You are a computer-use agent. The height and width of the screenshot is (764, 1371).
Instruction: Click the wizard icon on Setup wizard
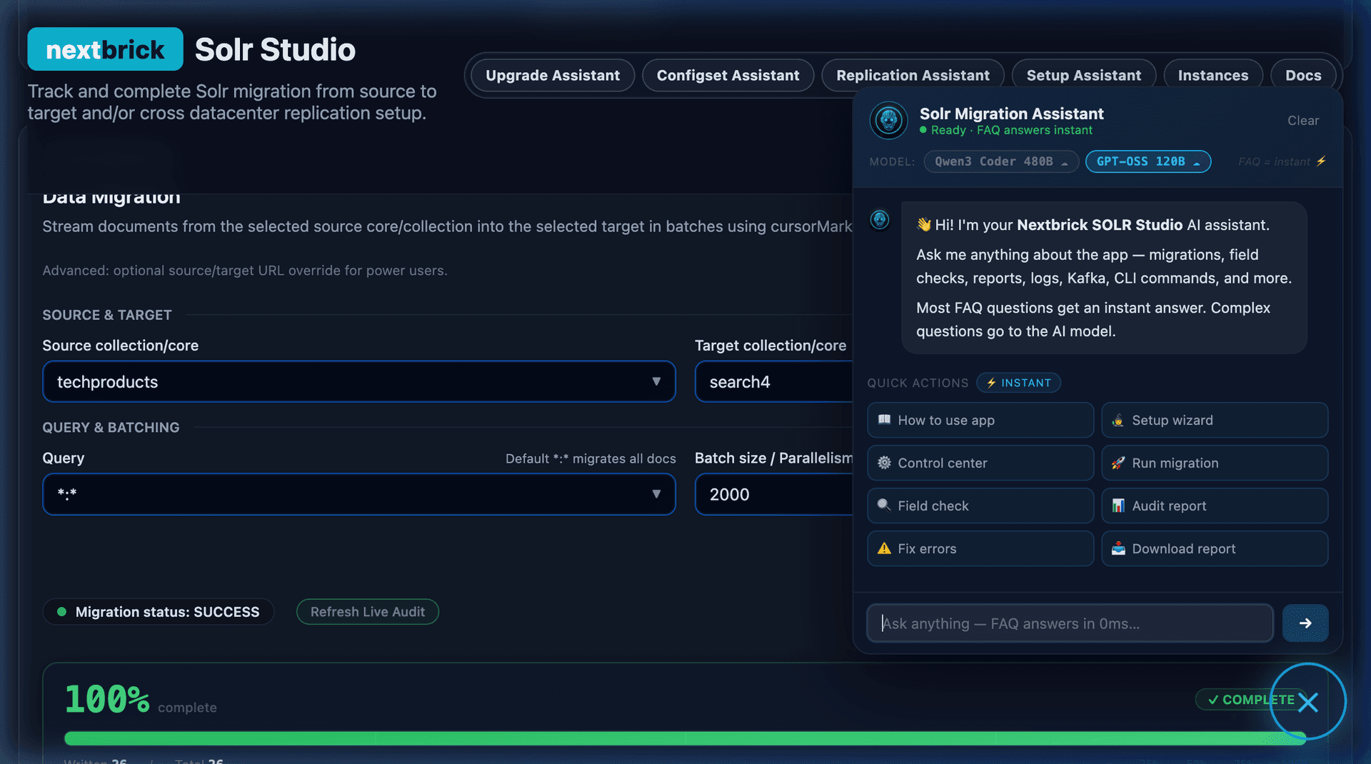1118,420
